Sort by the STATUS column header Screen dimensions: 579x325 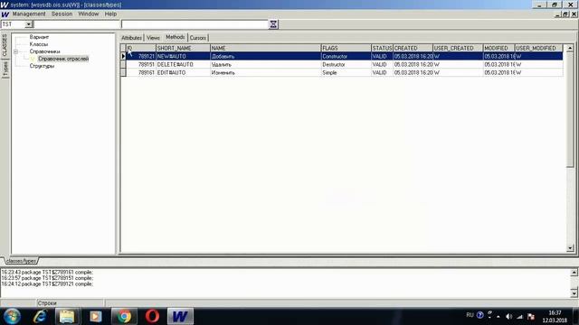tap(382, 48)
